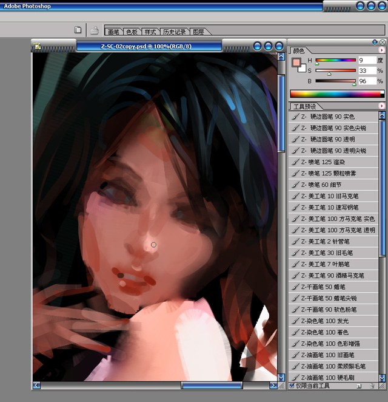This screenshot has width=388, height=402.
Task: Click the S saturation slider bar
Action: (x=335, y=70)
